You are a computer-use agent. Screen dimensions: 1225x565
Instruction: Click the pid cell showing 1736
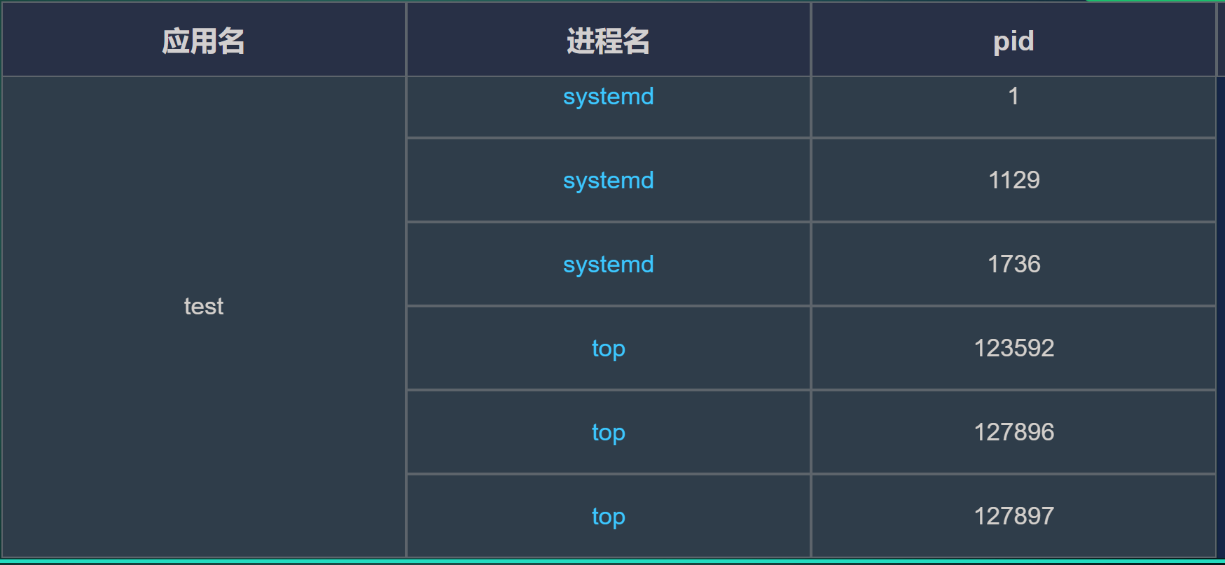[x=1013, y=265]
